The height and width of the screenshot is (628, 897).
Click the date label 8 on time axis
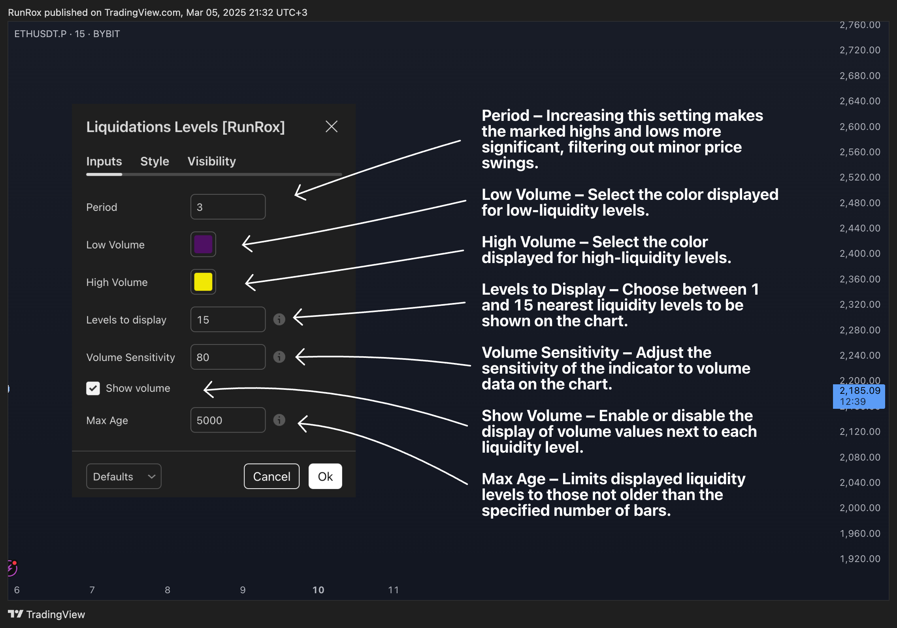click(168, 590)
